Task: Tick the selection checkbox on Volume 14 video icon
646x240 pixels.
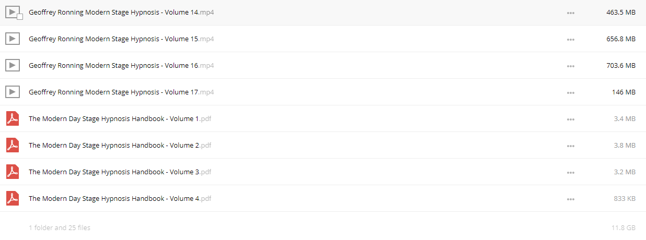Action: [x=20, y=17]
